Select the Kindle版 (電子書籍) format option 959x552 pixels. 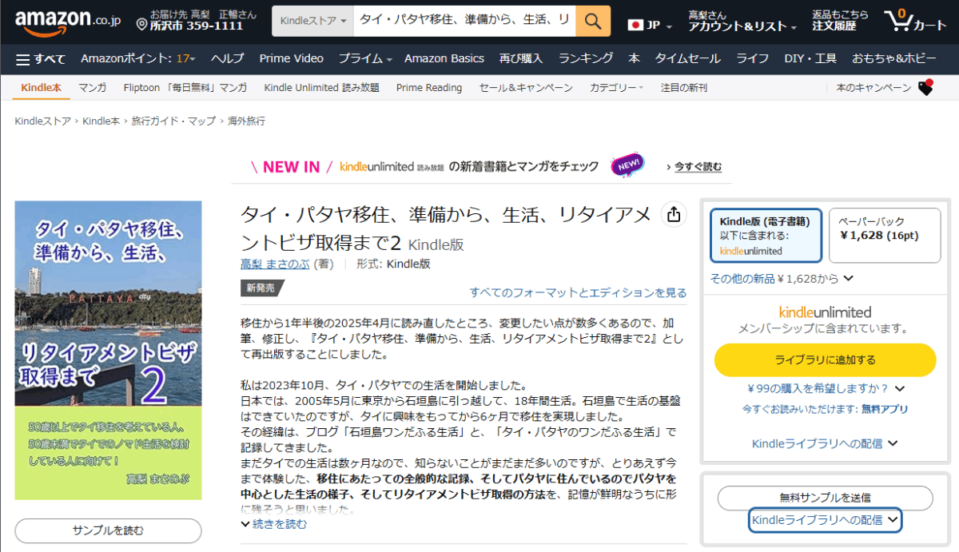(x=766, y=235)
